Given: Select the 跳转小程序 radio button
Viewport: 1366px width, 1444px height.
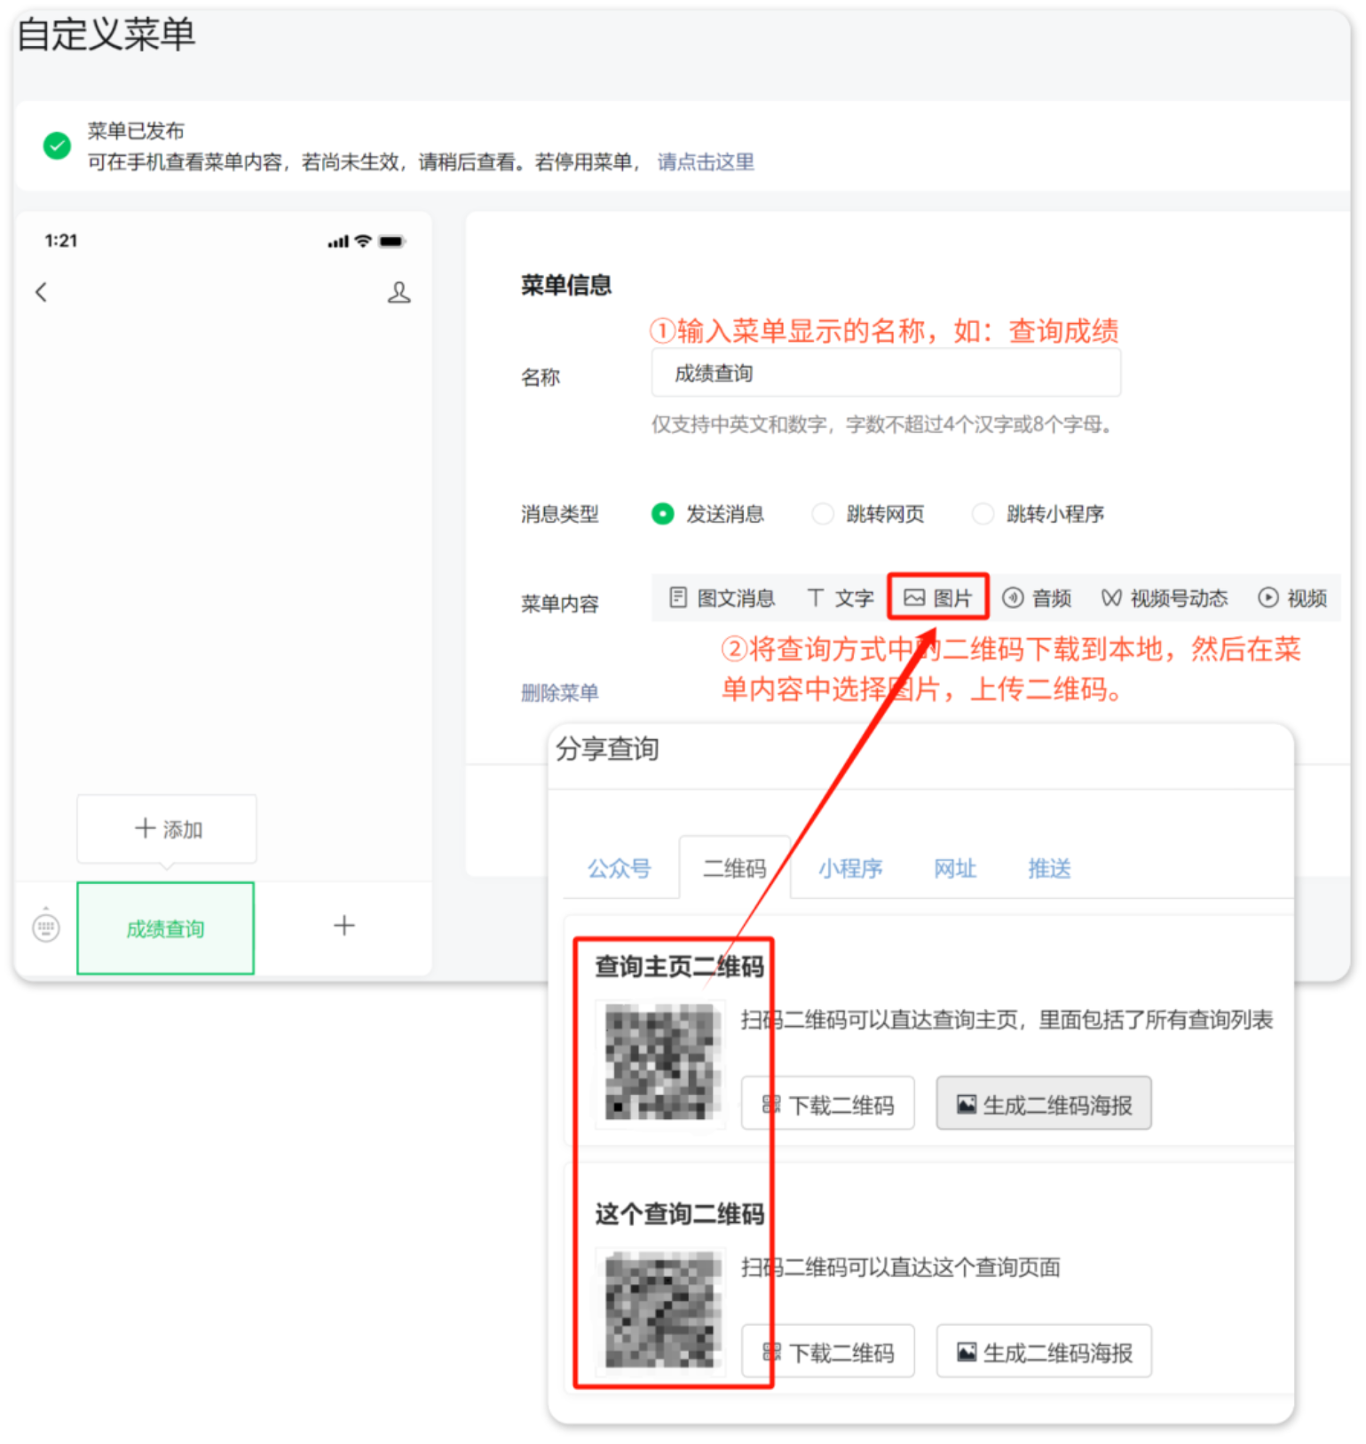Looking at the screenshot, I should point(983,514).
